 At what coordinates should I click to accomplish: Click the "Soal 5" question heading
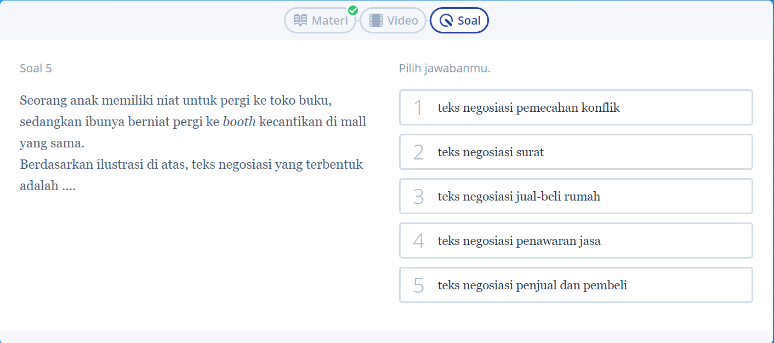[x=36, y=68]
